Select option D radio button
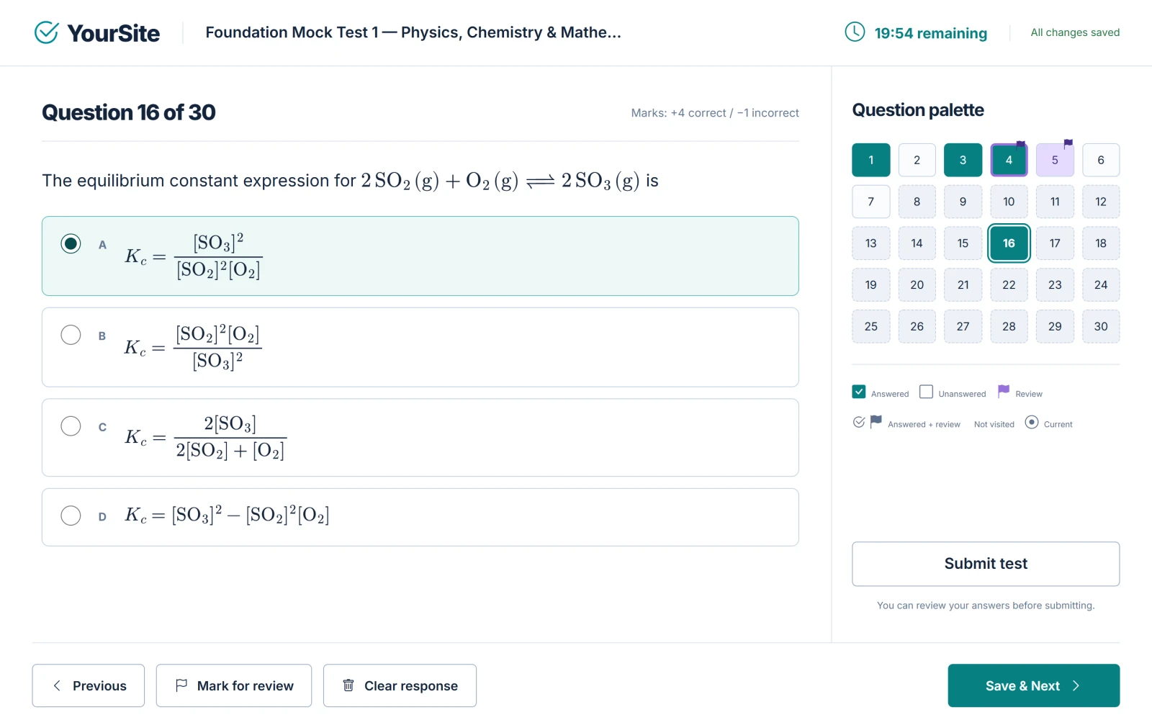 click(71, 516)
